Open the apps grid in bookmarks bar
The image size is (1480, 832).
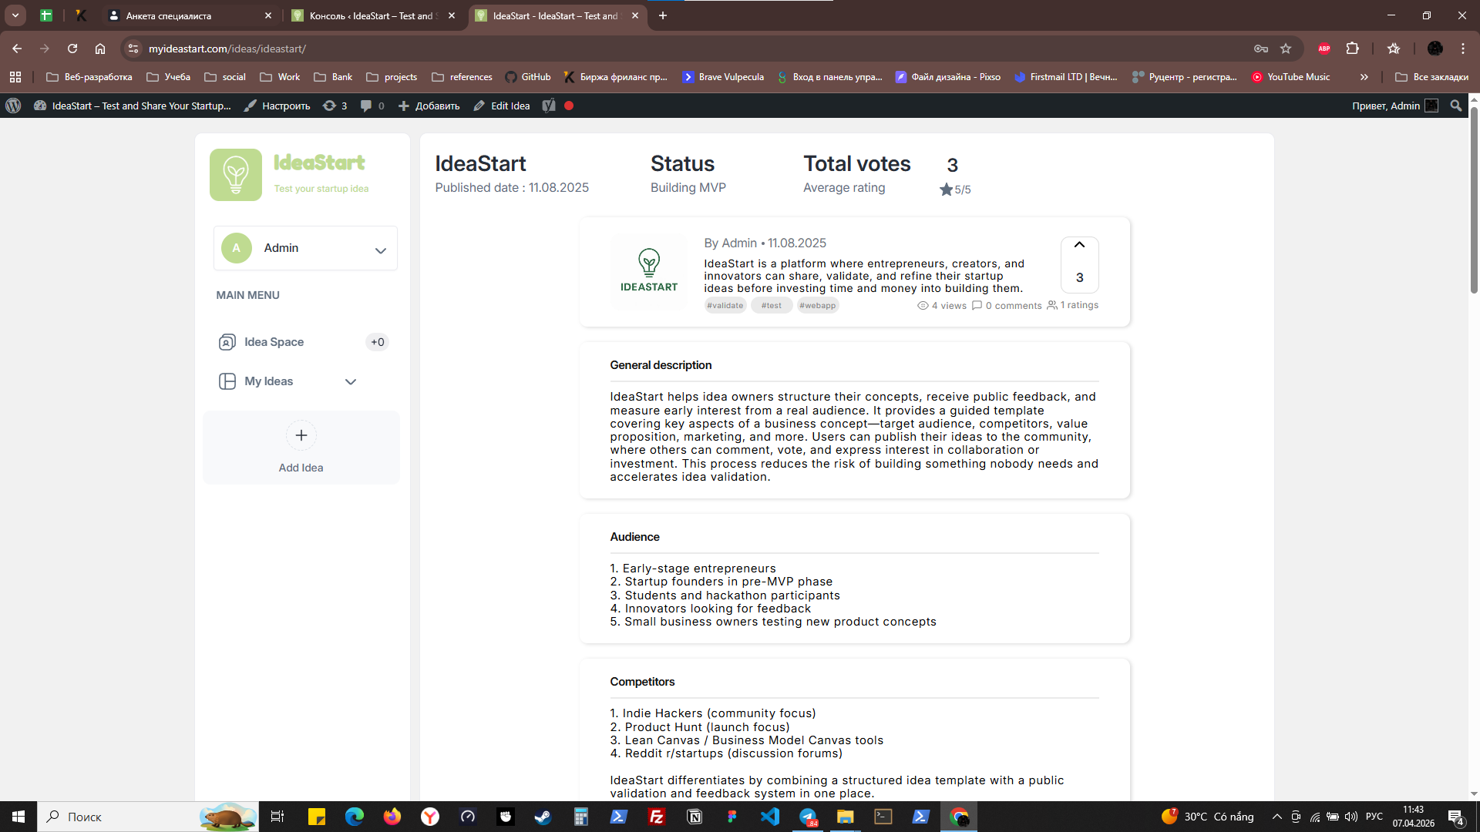tap(15, 77)
